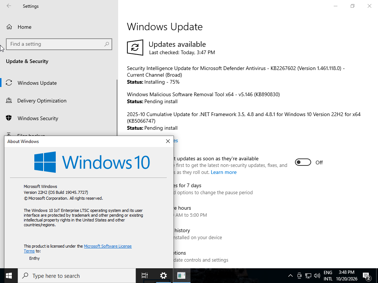This screenshot has width=378, height=283.
Task: Click the Find a setting field
Action: coord(59,44)
